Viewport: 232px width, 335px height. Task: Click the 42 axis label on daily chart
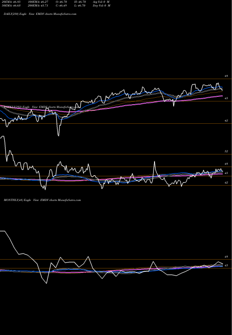click(x=226, y=121)
